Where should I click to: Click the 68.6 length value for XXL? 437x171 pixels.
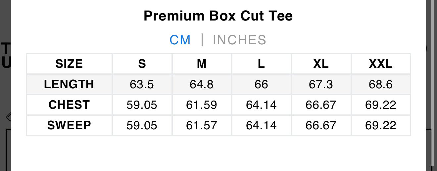pos(381,84)
